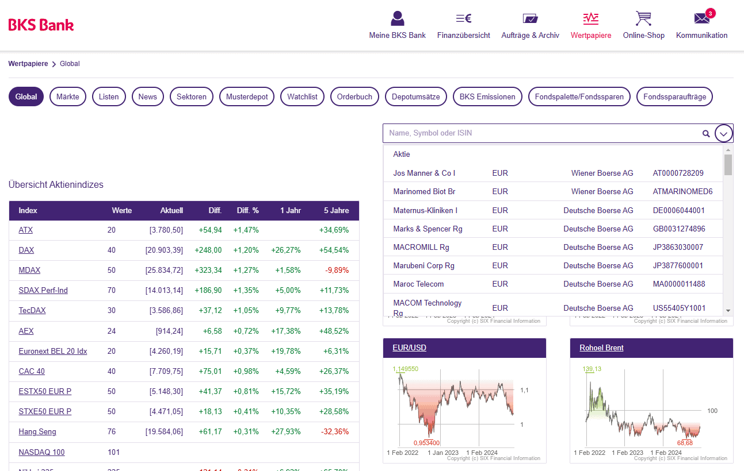
Task: Open the Fondspalette/Fondssparen tab
Action: (579, 96)
